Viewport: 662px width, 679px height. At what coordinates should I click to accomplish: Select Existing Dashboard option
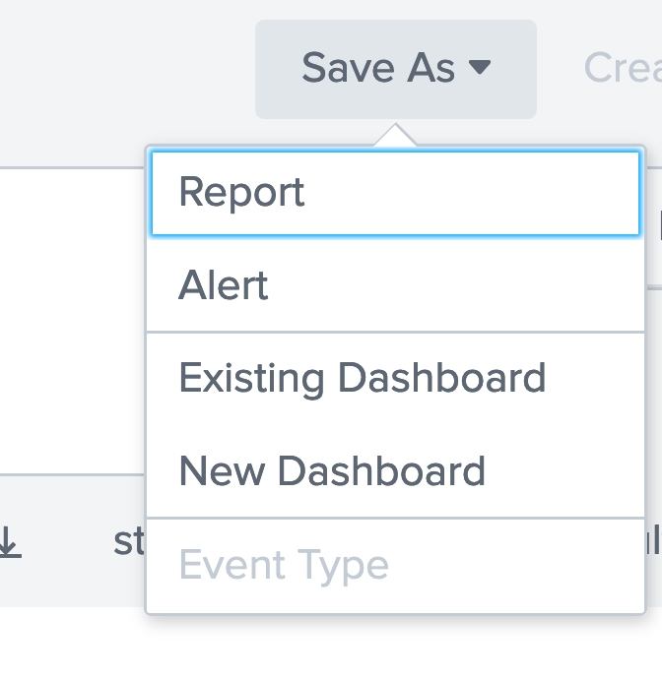click(362, 379)
